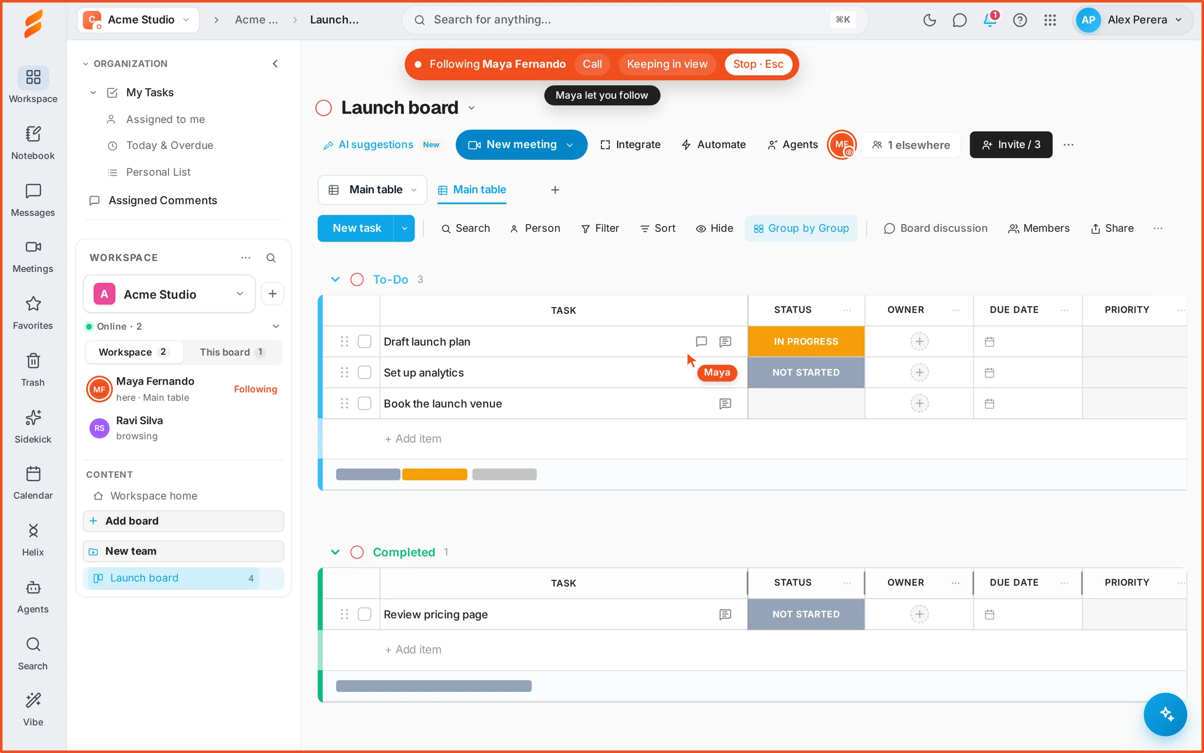Launch Sidekick from the left rail
Viewport: 1204px width, 753px height.
[x=33, y=426]
